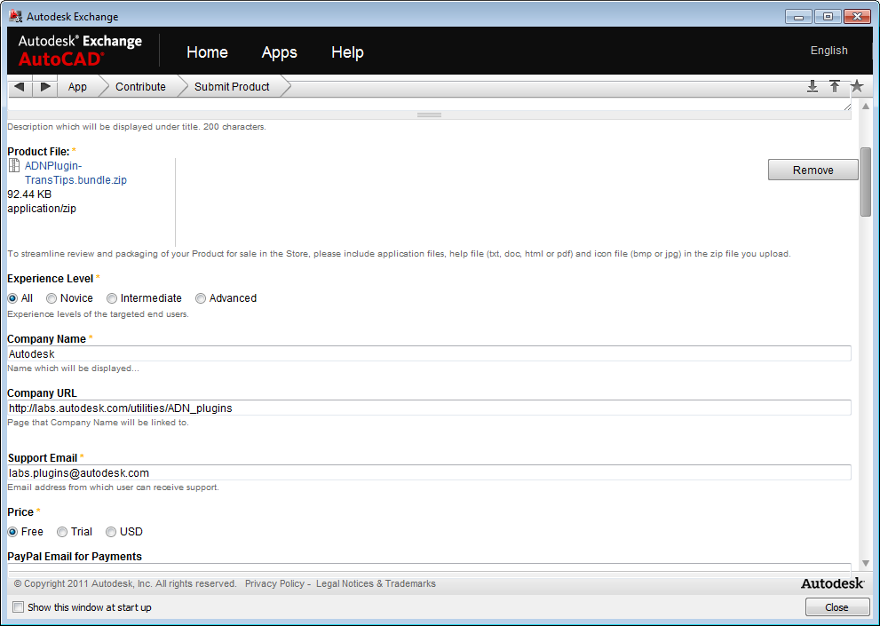Open the English language selector

click(828, 51)
